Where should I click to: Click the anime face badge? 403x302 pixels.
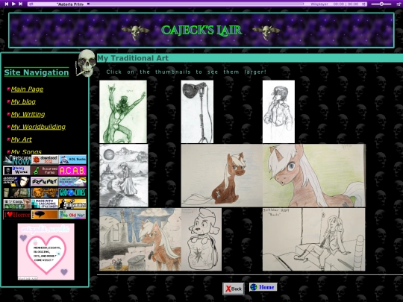[x=16, y=181]
